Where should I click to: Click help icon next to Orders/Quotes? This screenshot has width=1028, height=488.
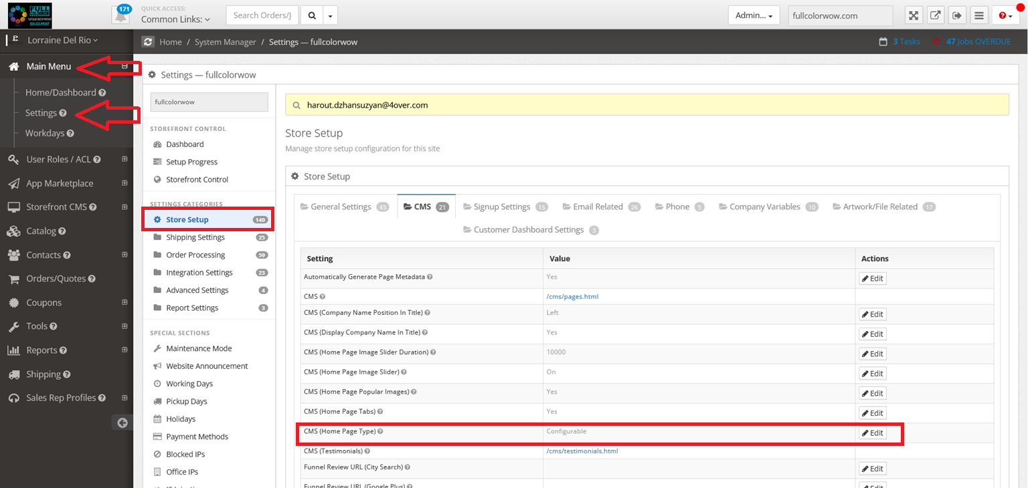[x=92, y=279]
